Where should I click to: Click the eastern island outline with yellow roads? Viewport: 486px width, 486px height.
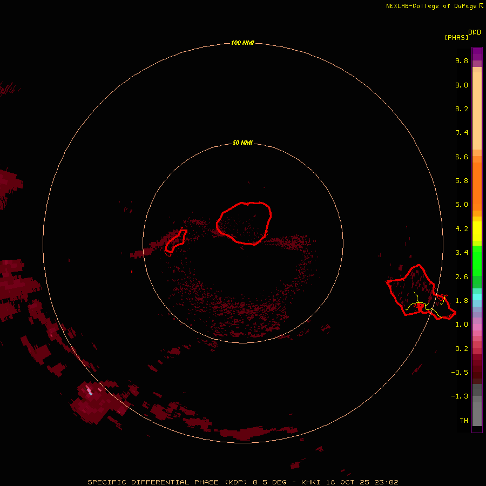pos(421,292)
